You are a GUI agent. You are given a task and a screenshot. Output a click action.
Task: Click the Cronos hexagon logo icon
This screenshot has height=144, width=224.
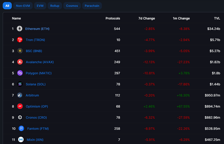click(20, 117)
